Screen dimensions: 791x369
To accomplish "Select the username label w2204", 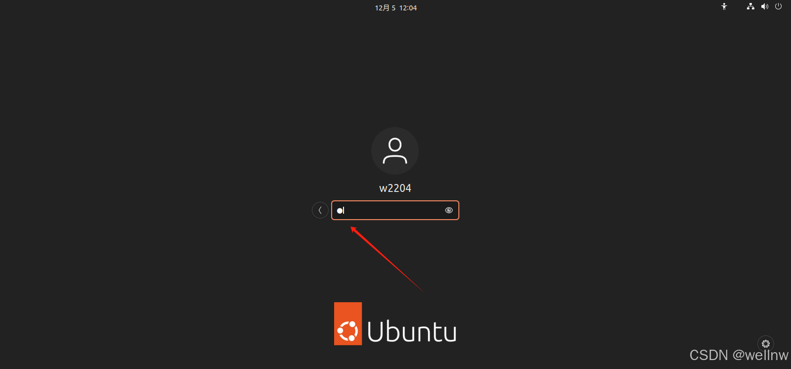I will click(395, 188).
